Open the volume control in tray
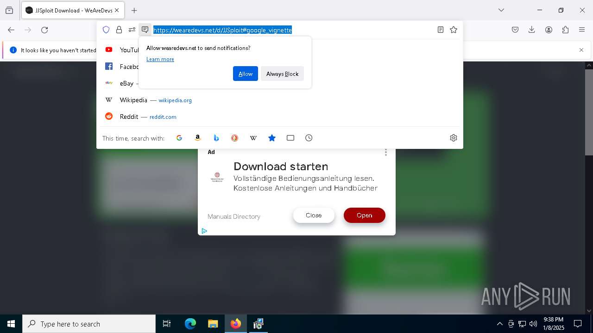This screenshot has width=593, height=333. coord(533,324)
